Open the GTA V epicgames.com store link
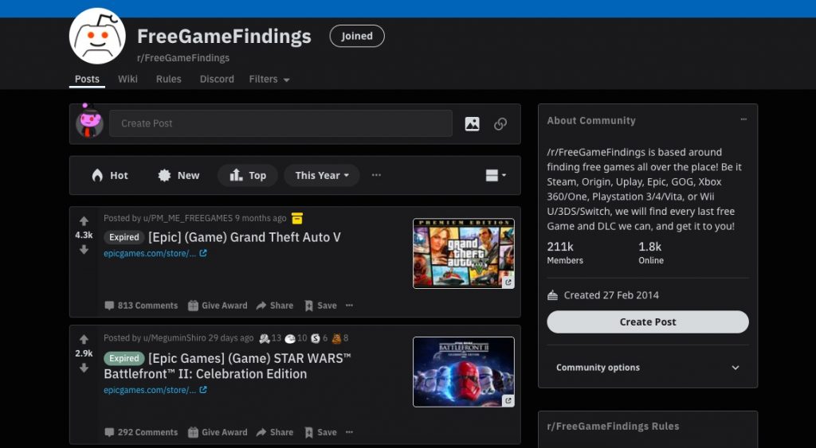 point(150,254)
